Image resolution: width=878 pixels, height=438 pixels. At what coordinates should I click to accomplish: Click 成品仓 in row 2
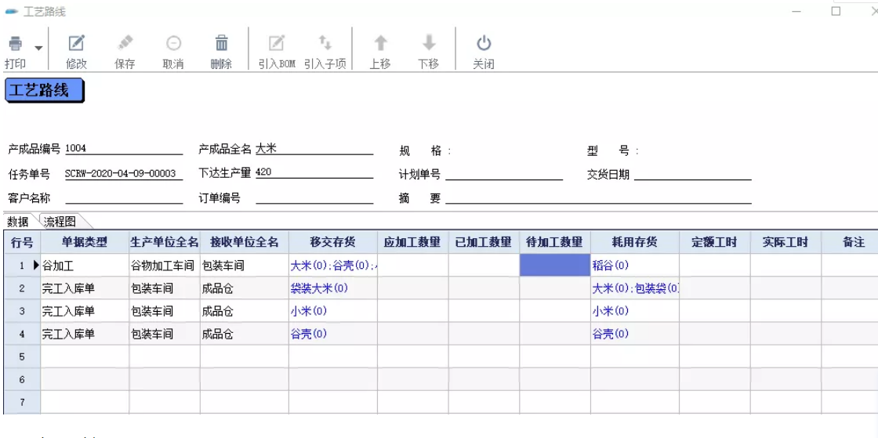click(x=244, y=288)
